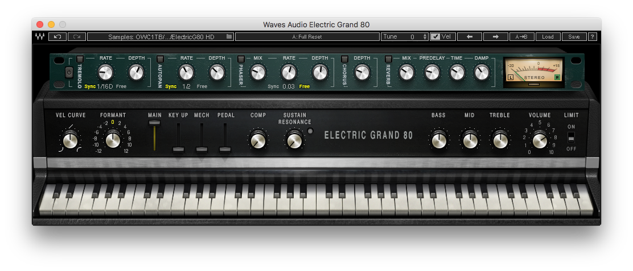Open the Autopan 1/2 sync value
633x271 pixels.
click(x=187, y=86)
